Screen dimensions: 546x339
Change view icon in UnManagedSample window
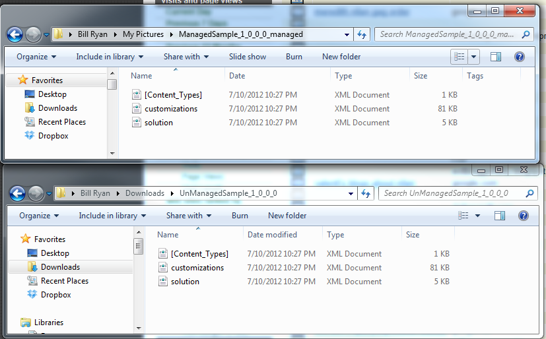pos(463,216)
